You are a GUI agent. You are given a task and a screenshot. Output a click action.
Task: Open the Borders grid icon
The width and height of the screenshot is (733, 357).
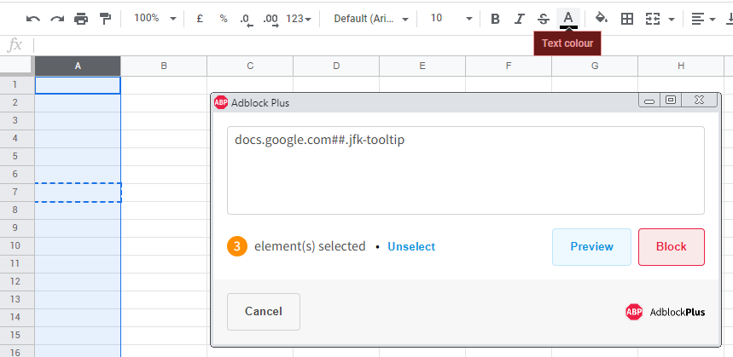[x=627, y=19]
